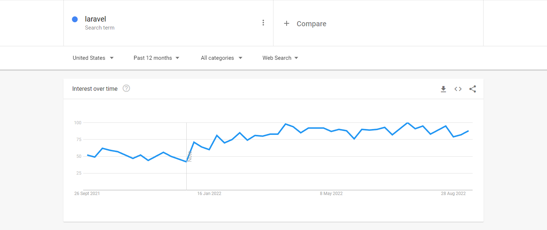Click the Note marker on the chart
Screen dimensions: 547x230
(190, 156)
